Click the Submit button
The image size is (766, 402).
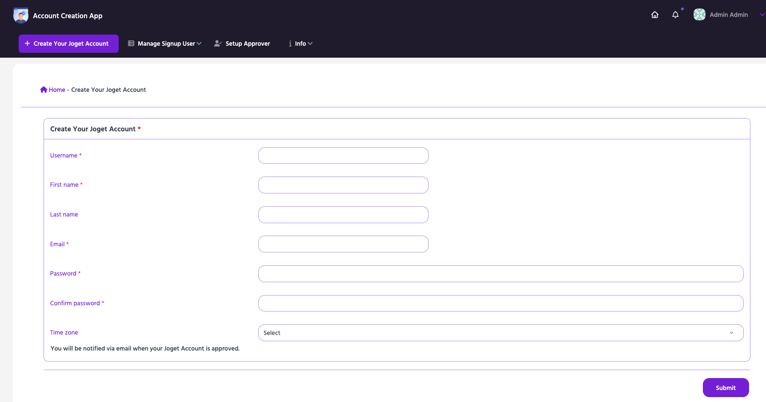(x=726, y=388)
